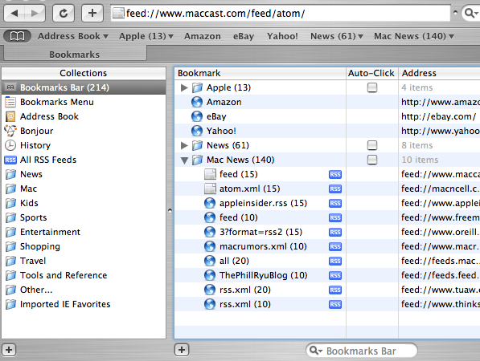Click the RSS icon for All RSS Feeds
This screenshot has width=480, height=361.
click(10, 160)
